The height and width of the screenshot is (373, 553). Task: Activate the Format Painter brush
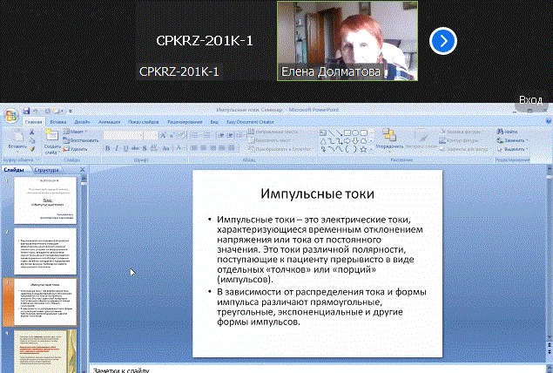pyautogui.click(x=32, y=149)
